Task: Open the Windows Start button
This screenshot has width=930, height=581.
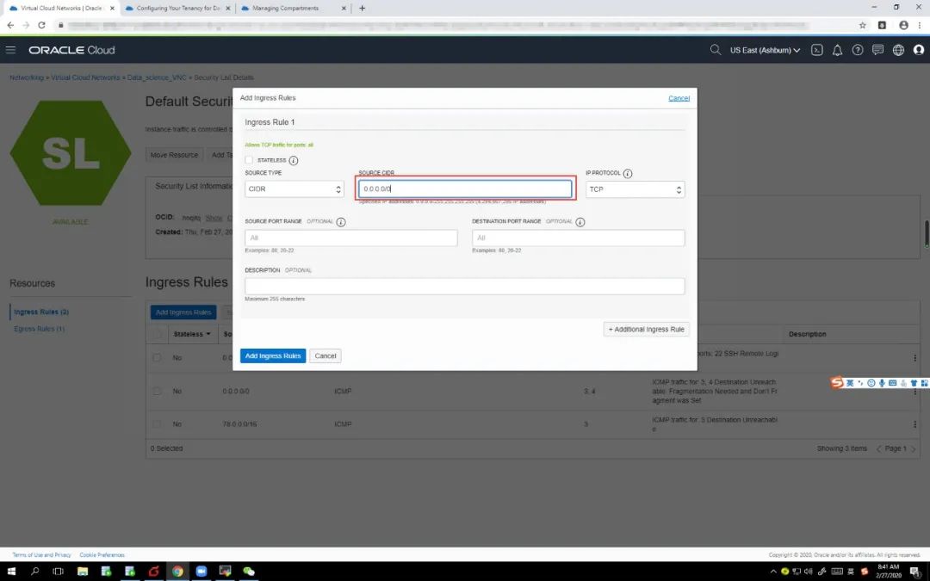Action: tap(10, 571)
